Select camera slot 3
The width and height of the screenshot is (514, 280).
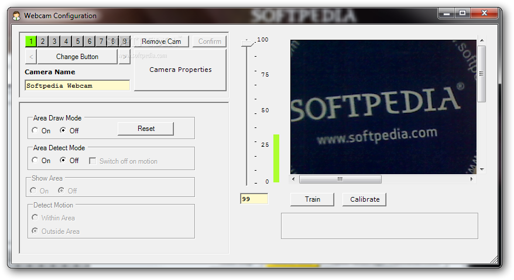coord(54,42)
